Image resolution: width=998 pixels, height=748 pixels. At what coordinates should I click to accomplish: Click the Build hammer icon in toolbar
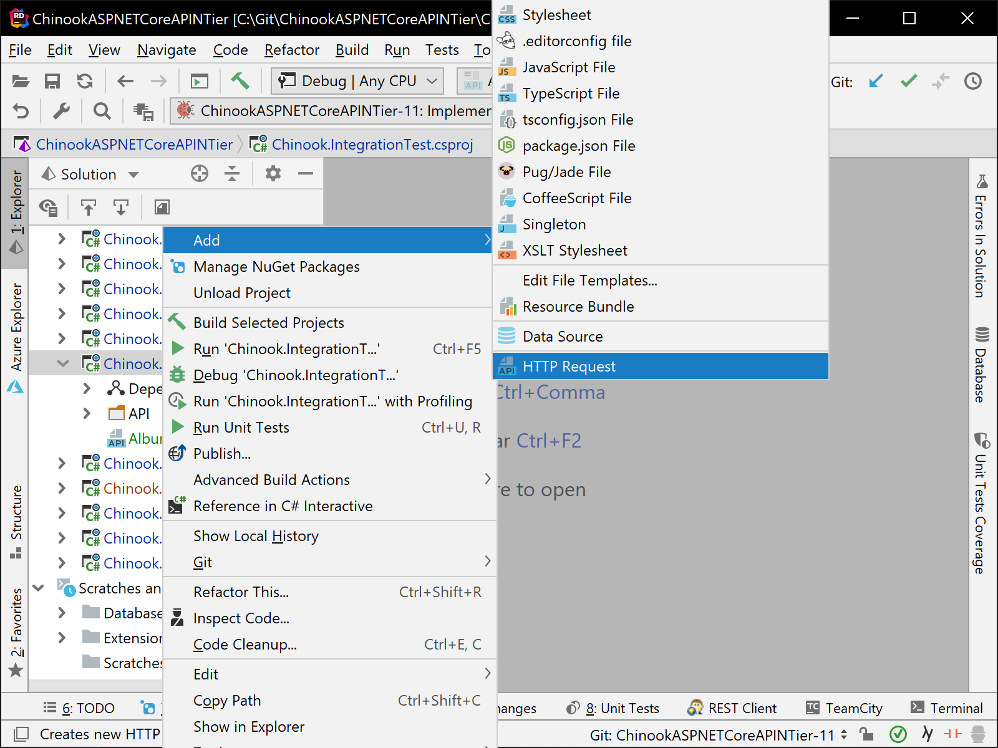(240, 81)
